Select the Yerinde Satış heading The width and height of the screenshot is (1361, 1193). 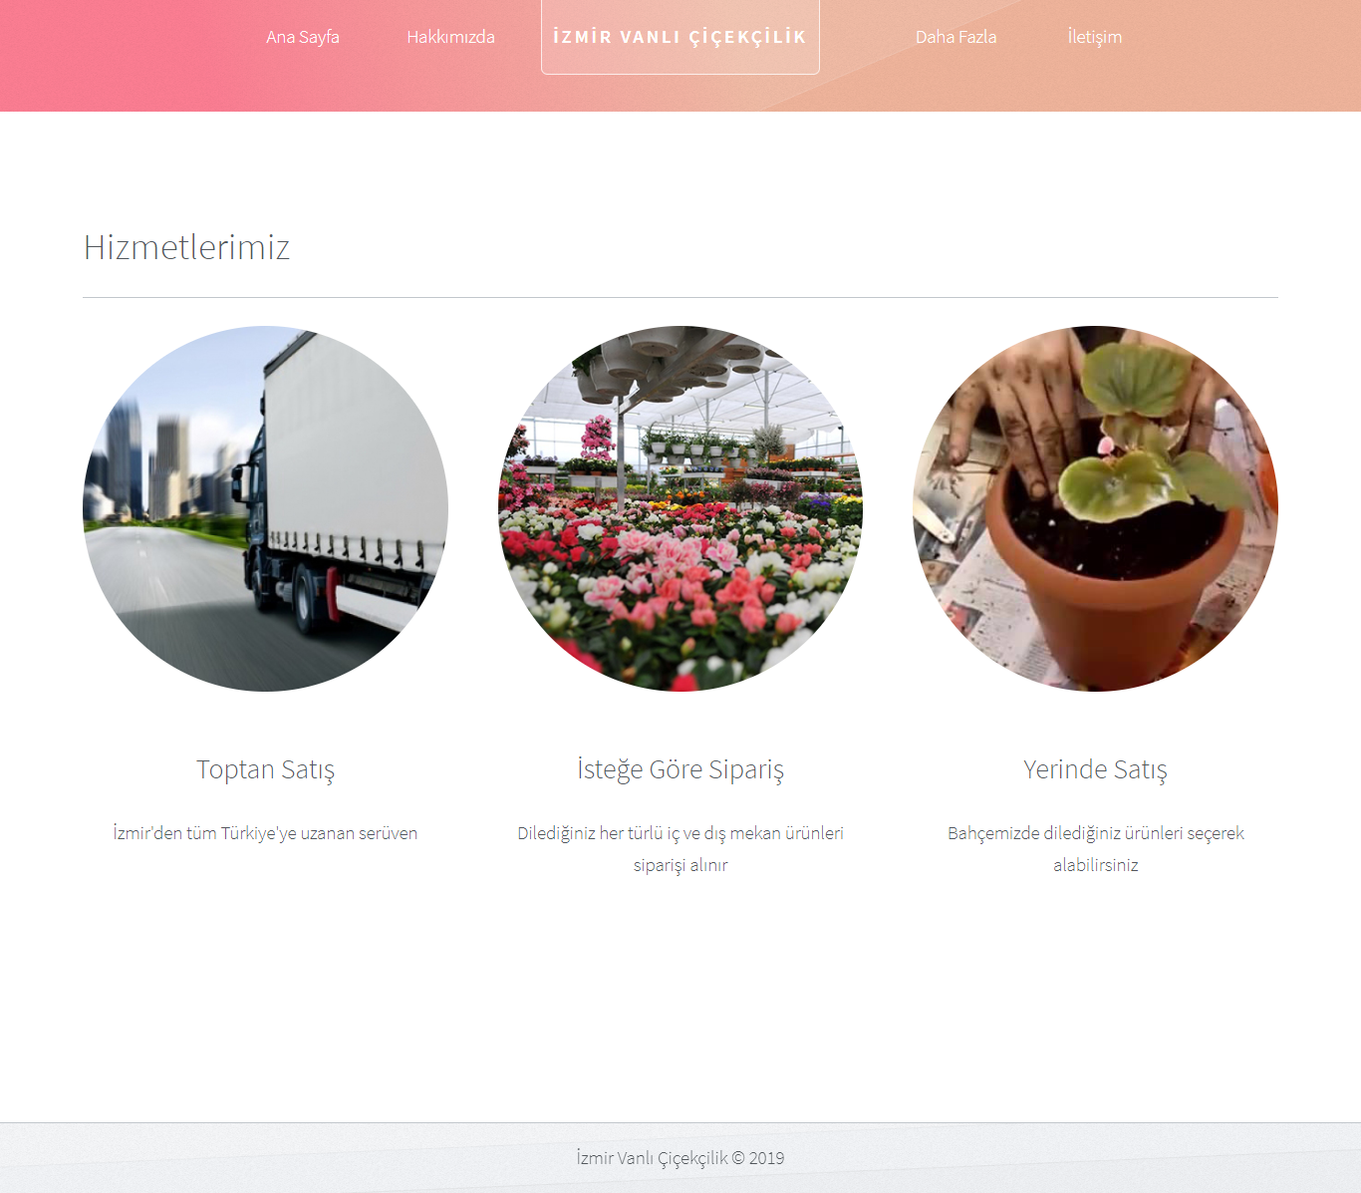[x=1095, y=769]
